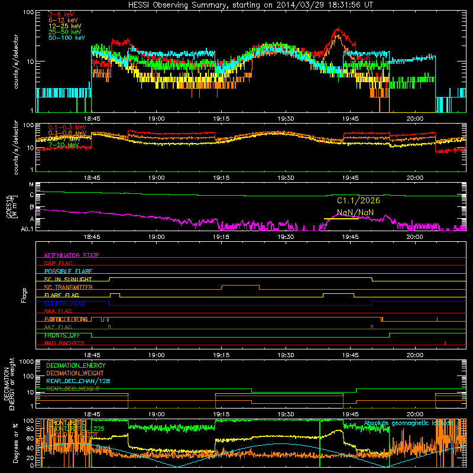Select the ATTENUATOR STATE flag label

(x=72, y=255)
